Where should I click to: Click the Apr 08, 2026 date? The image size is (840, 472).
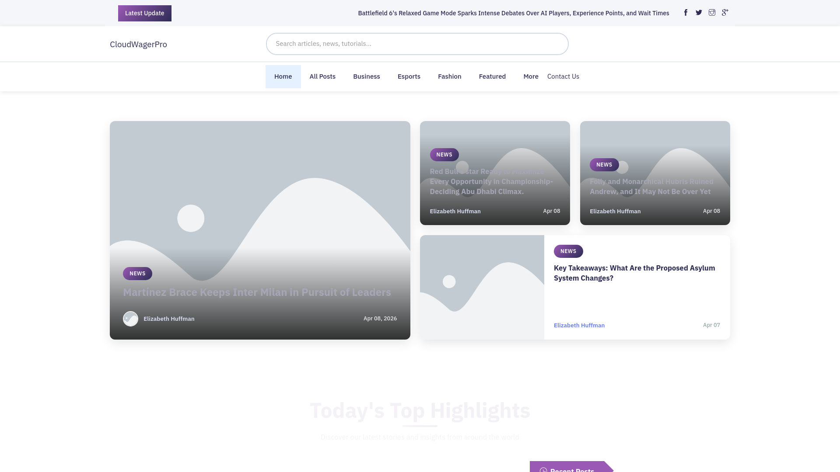coord(380,319)
